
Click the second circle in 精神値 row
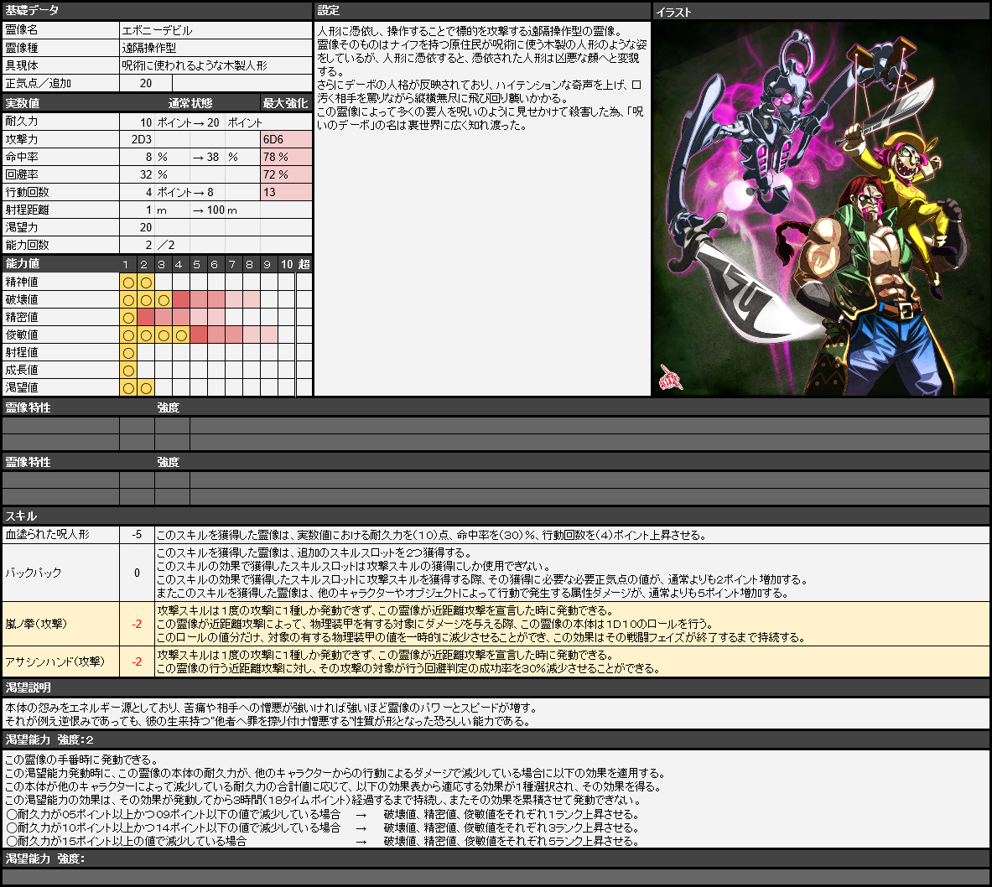(x=146, y=282)
